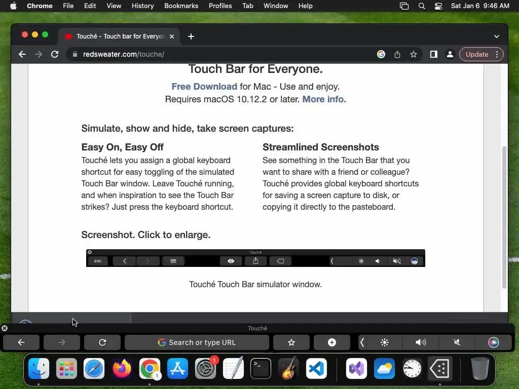Open the Profiles menu
519x389 pixels.
[x=220, y=6]
